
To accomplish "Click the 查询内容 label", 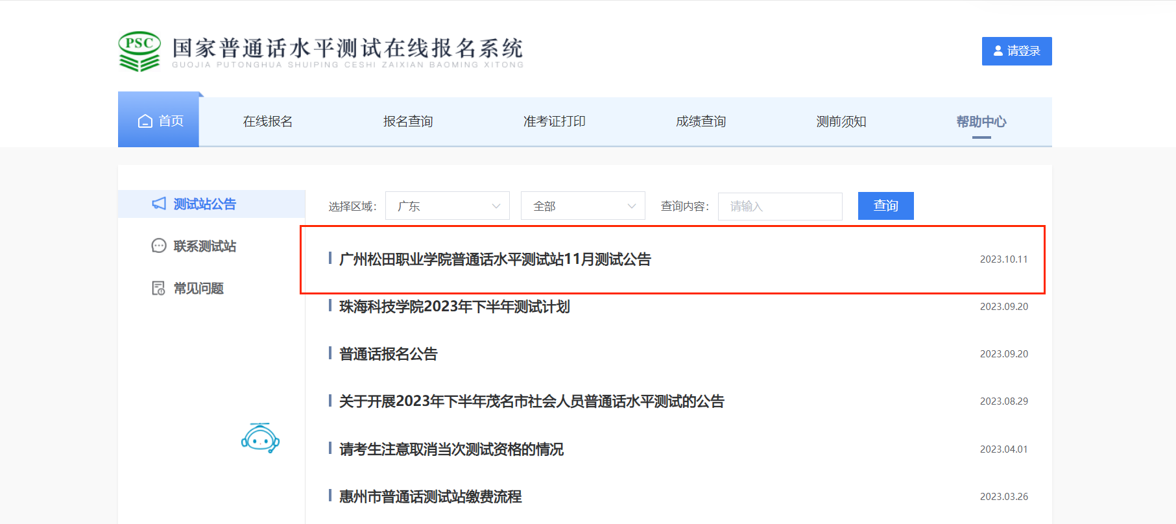I will point(685,206).
